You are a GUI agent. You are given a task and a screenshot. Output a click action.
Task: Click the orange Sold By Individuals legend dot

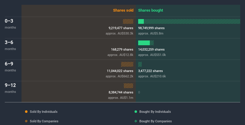click(26, 112)
